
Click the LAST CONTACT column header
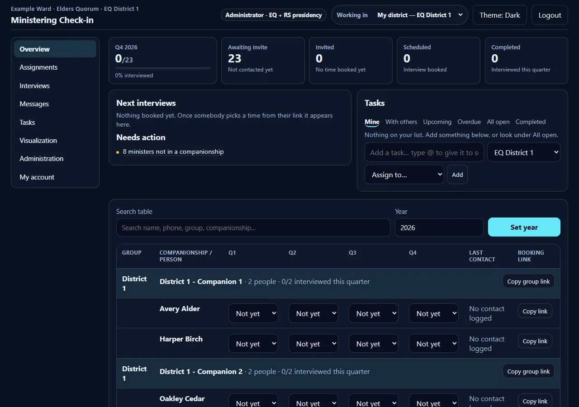coord(482,256)
